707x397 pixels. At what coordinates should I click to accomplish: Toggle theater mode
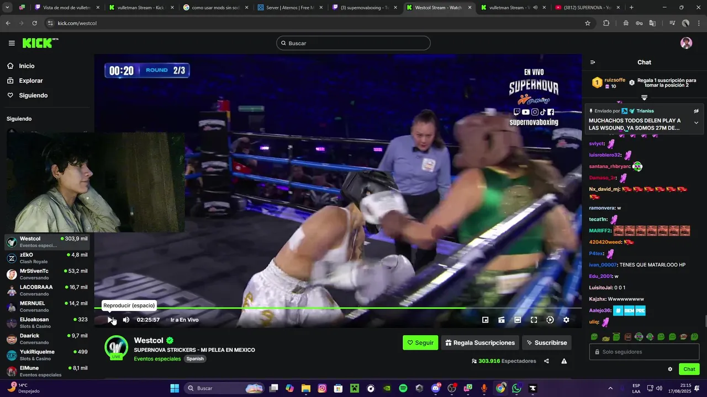518,320
